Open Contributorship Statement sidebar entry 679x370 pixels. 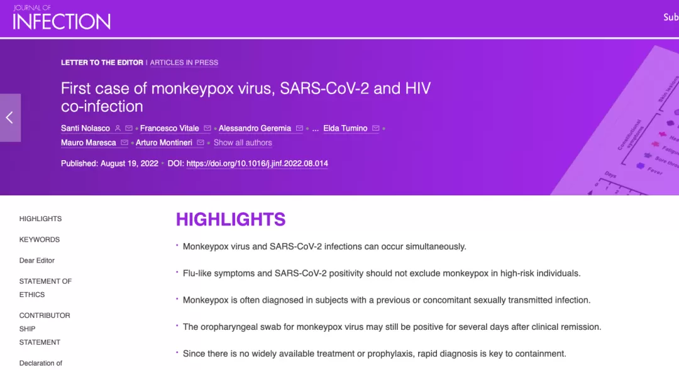tap(45, 329)
